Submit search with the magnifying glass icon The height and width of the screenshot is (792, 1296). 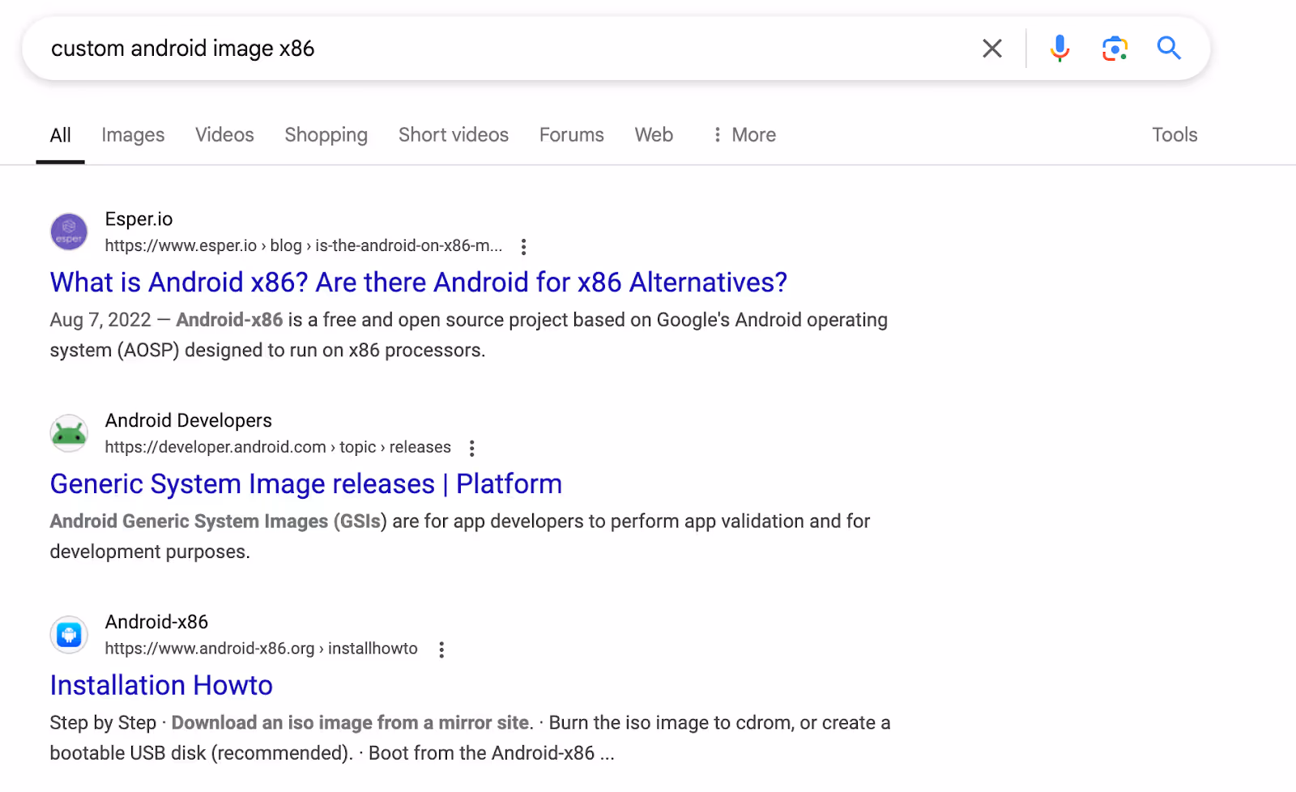click(1169, 48)
